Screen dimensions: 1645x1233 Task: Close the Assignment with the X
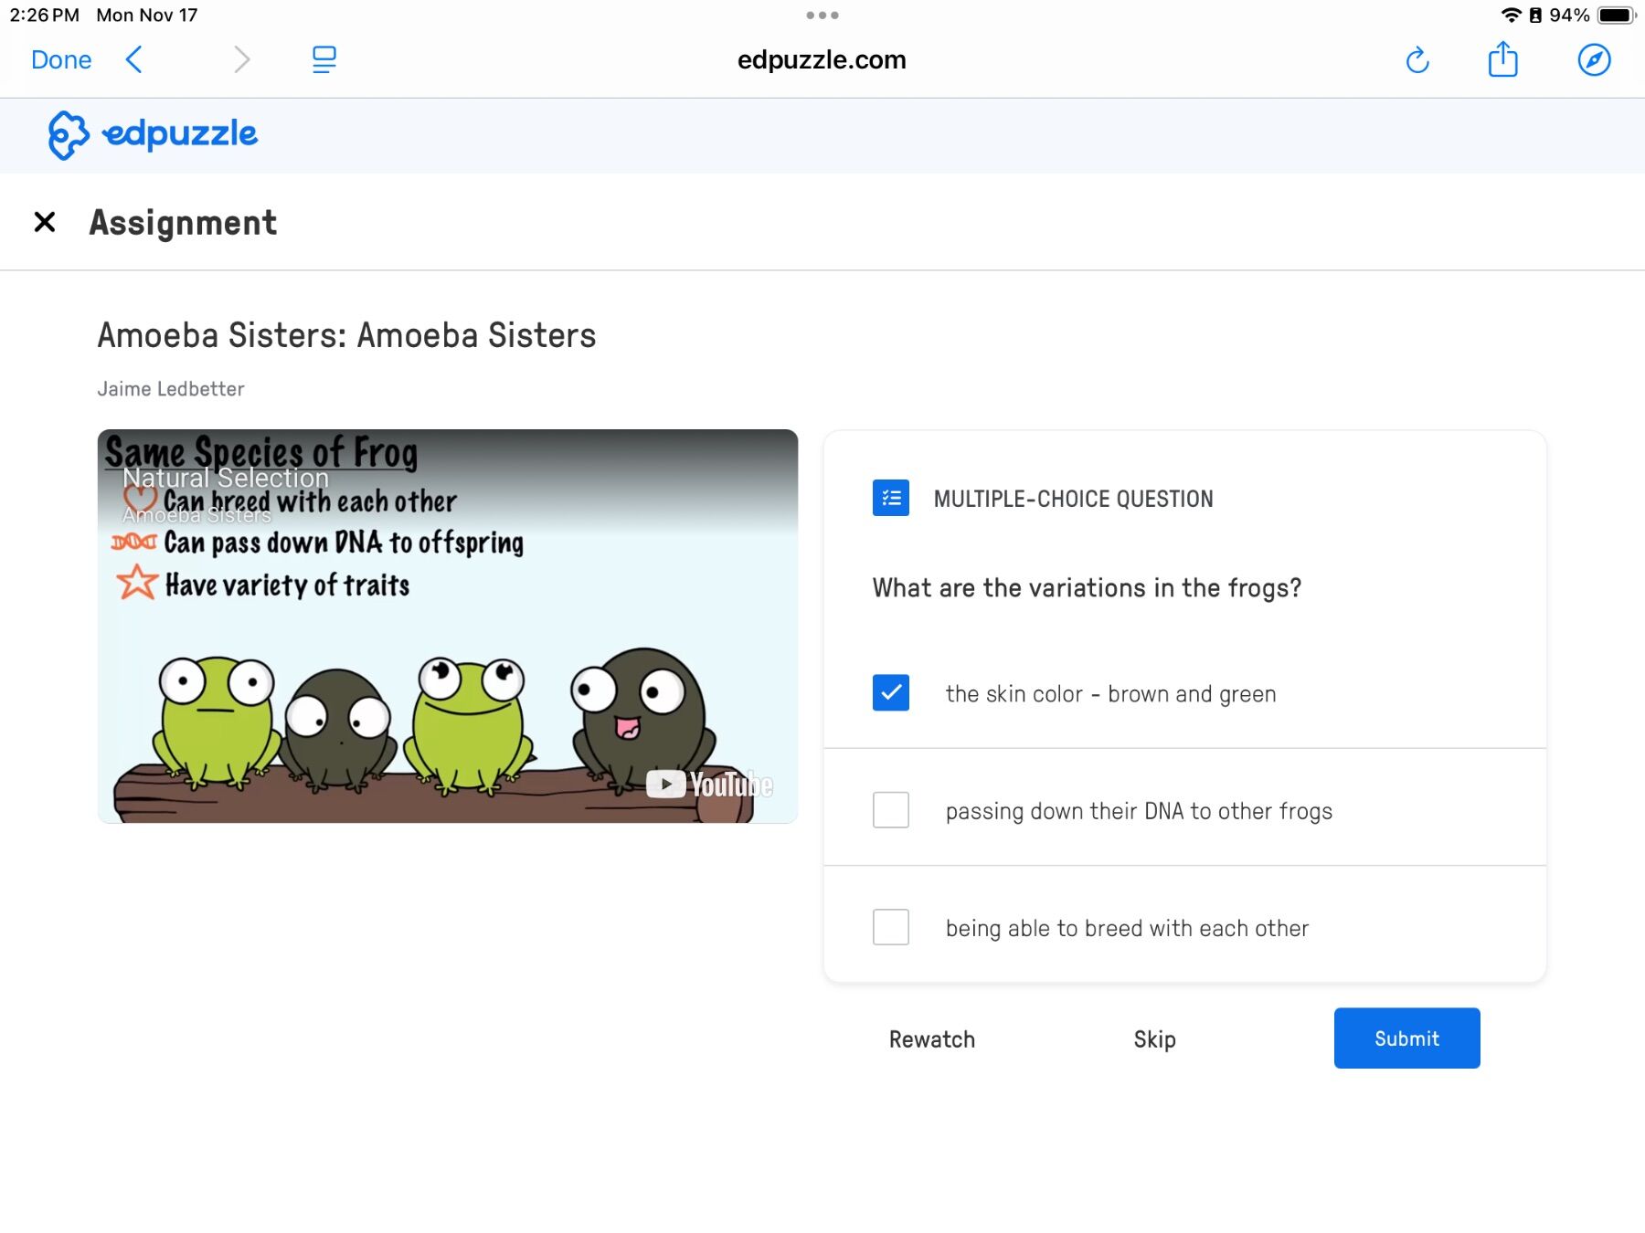coord(44,222)
